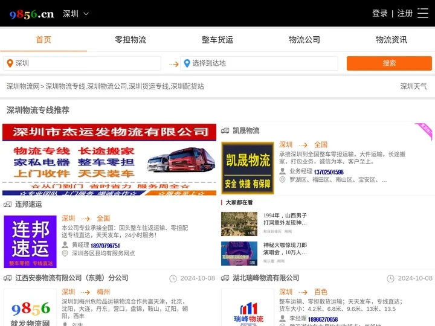Open the 瑞峰物流 logo image
The image size is (435, 326).
click(248, 307)
